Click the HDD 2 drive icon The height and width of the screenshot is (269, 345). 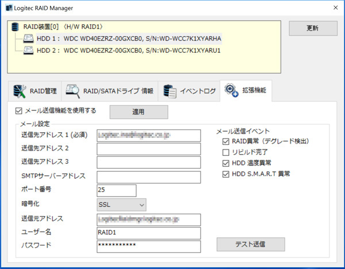(29, 51)
